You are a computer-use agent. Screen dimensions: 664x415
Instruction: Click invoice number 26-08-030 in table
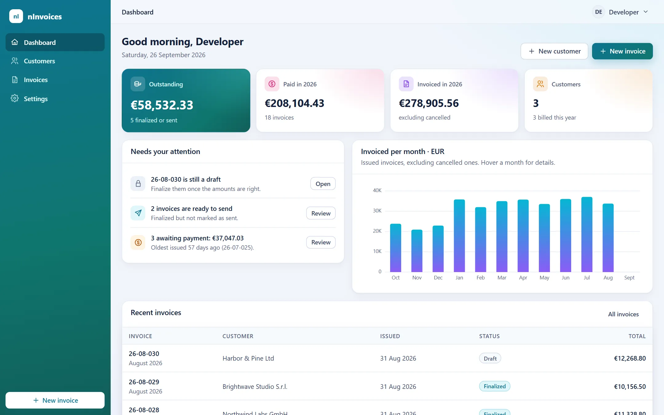click(x=144, y=354)
